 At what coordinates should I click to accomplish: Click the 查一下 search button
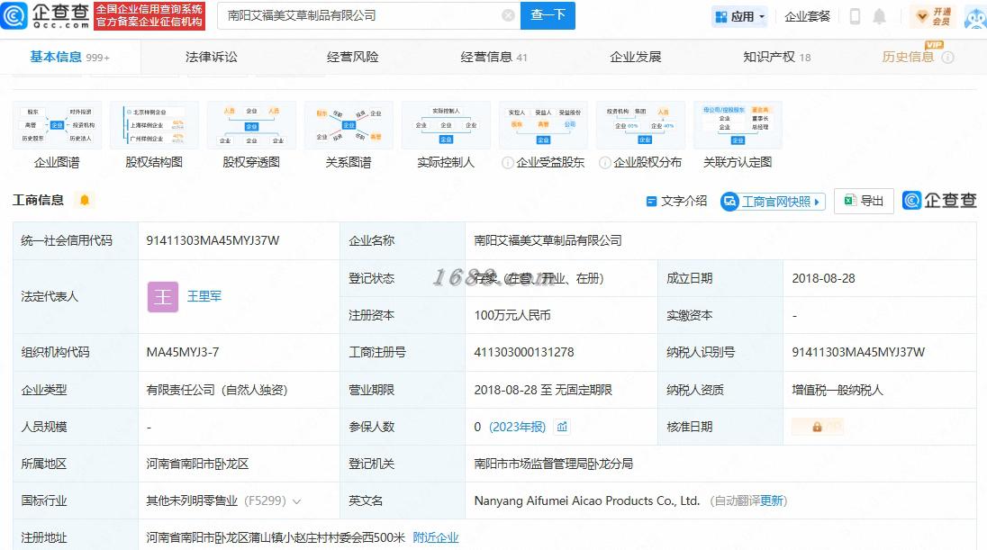tap(548, 15)
